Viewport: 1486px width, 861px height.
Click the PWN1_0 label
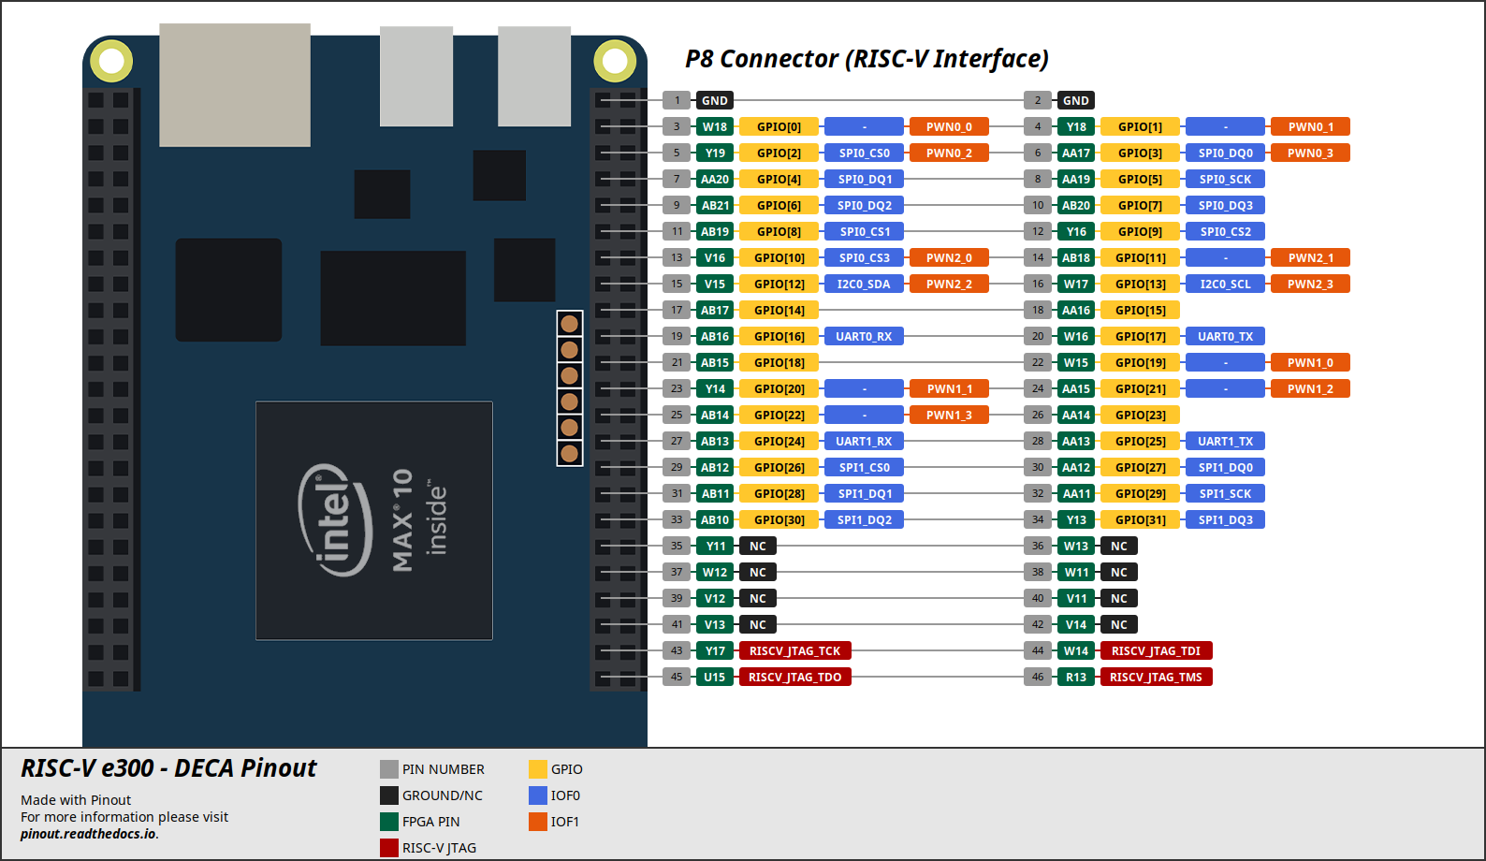(x=1310, y=362)
